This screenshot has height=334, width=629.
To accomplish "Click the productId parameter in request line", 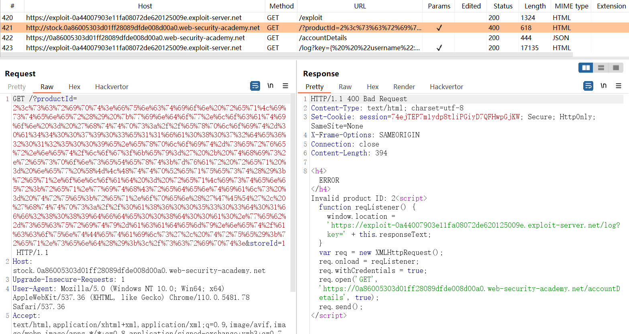I will (x=55, y=99).
